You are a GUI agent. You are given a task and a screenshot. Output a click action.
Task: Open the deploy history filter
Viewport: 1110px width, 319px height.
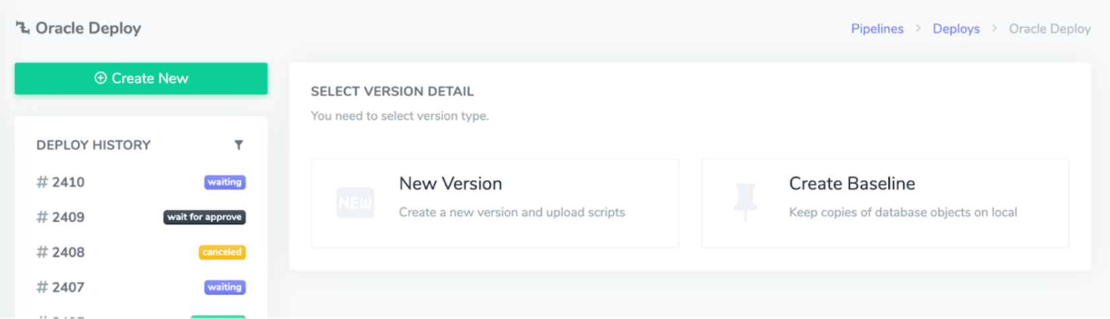(239, 145)
